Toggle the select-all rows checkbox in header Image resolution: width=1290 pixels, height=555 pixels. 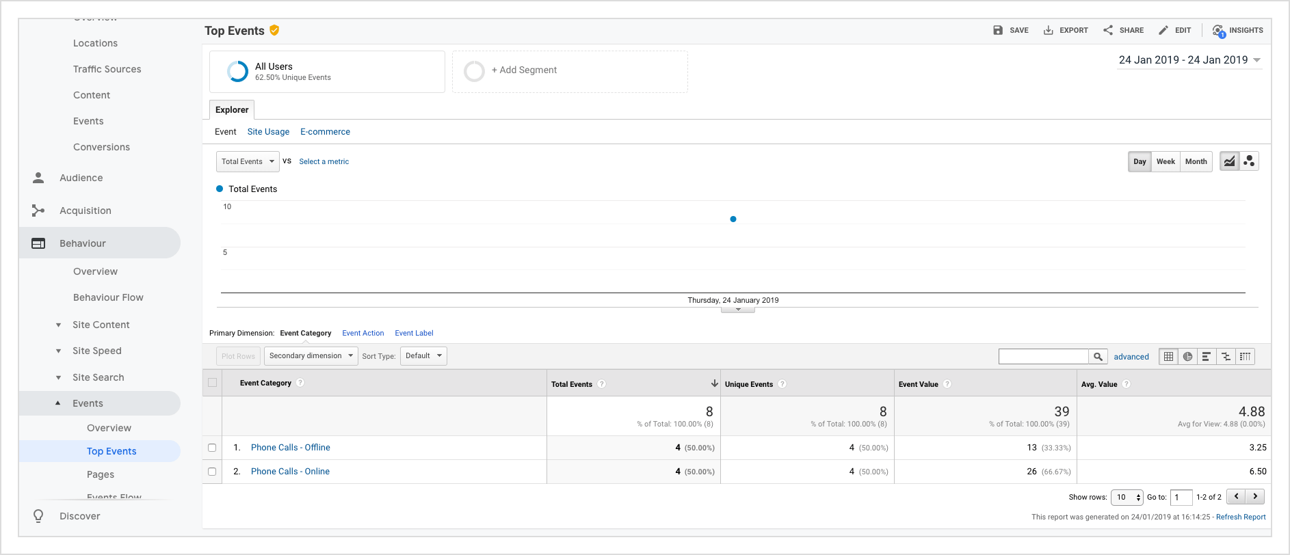(x=212, y=383)
